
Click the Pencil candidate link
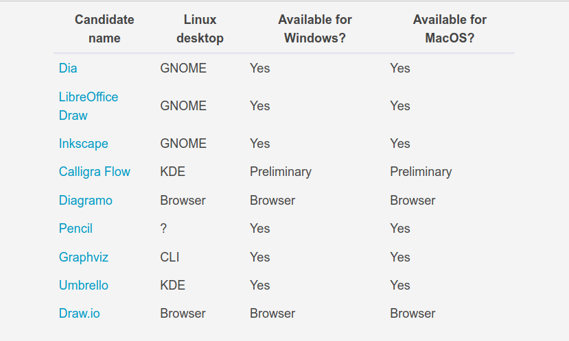pyautogui.click(x=76, y=229)
